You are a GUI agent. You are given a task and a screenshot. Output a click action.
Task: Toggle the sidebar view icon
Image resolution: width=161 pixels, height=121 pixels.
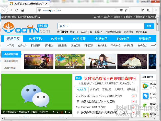[149, 10]
